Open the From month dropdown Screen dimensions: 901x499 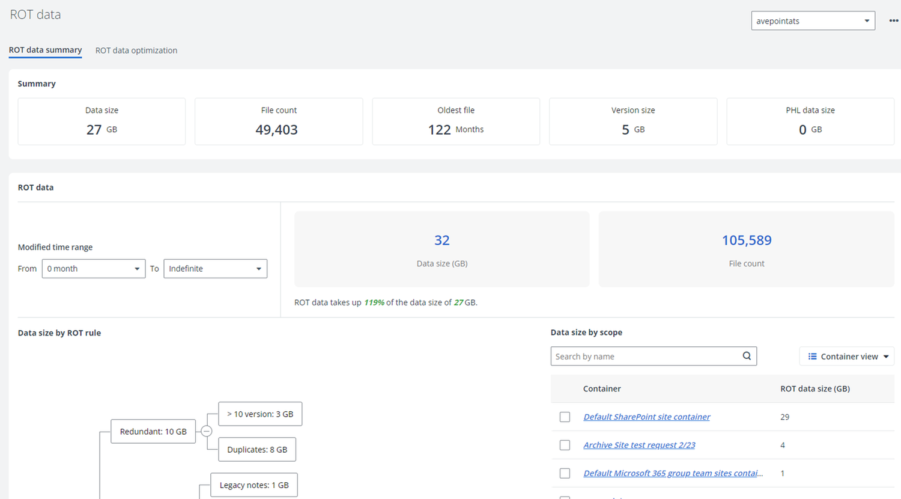pyautogui.click(x=94, y=269)
